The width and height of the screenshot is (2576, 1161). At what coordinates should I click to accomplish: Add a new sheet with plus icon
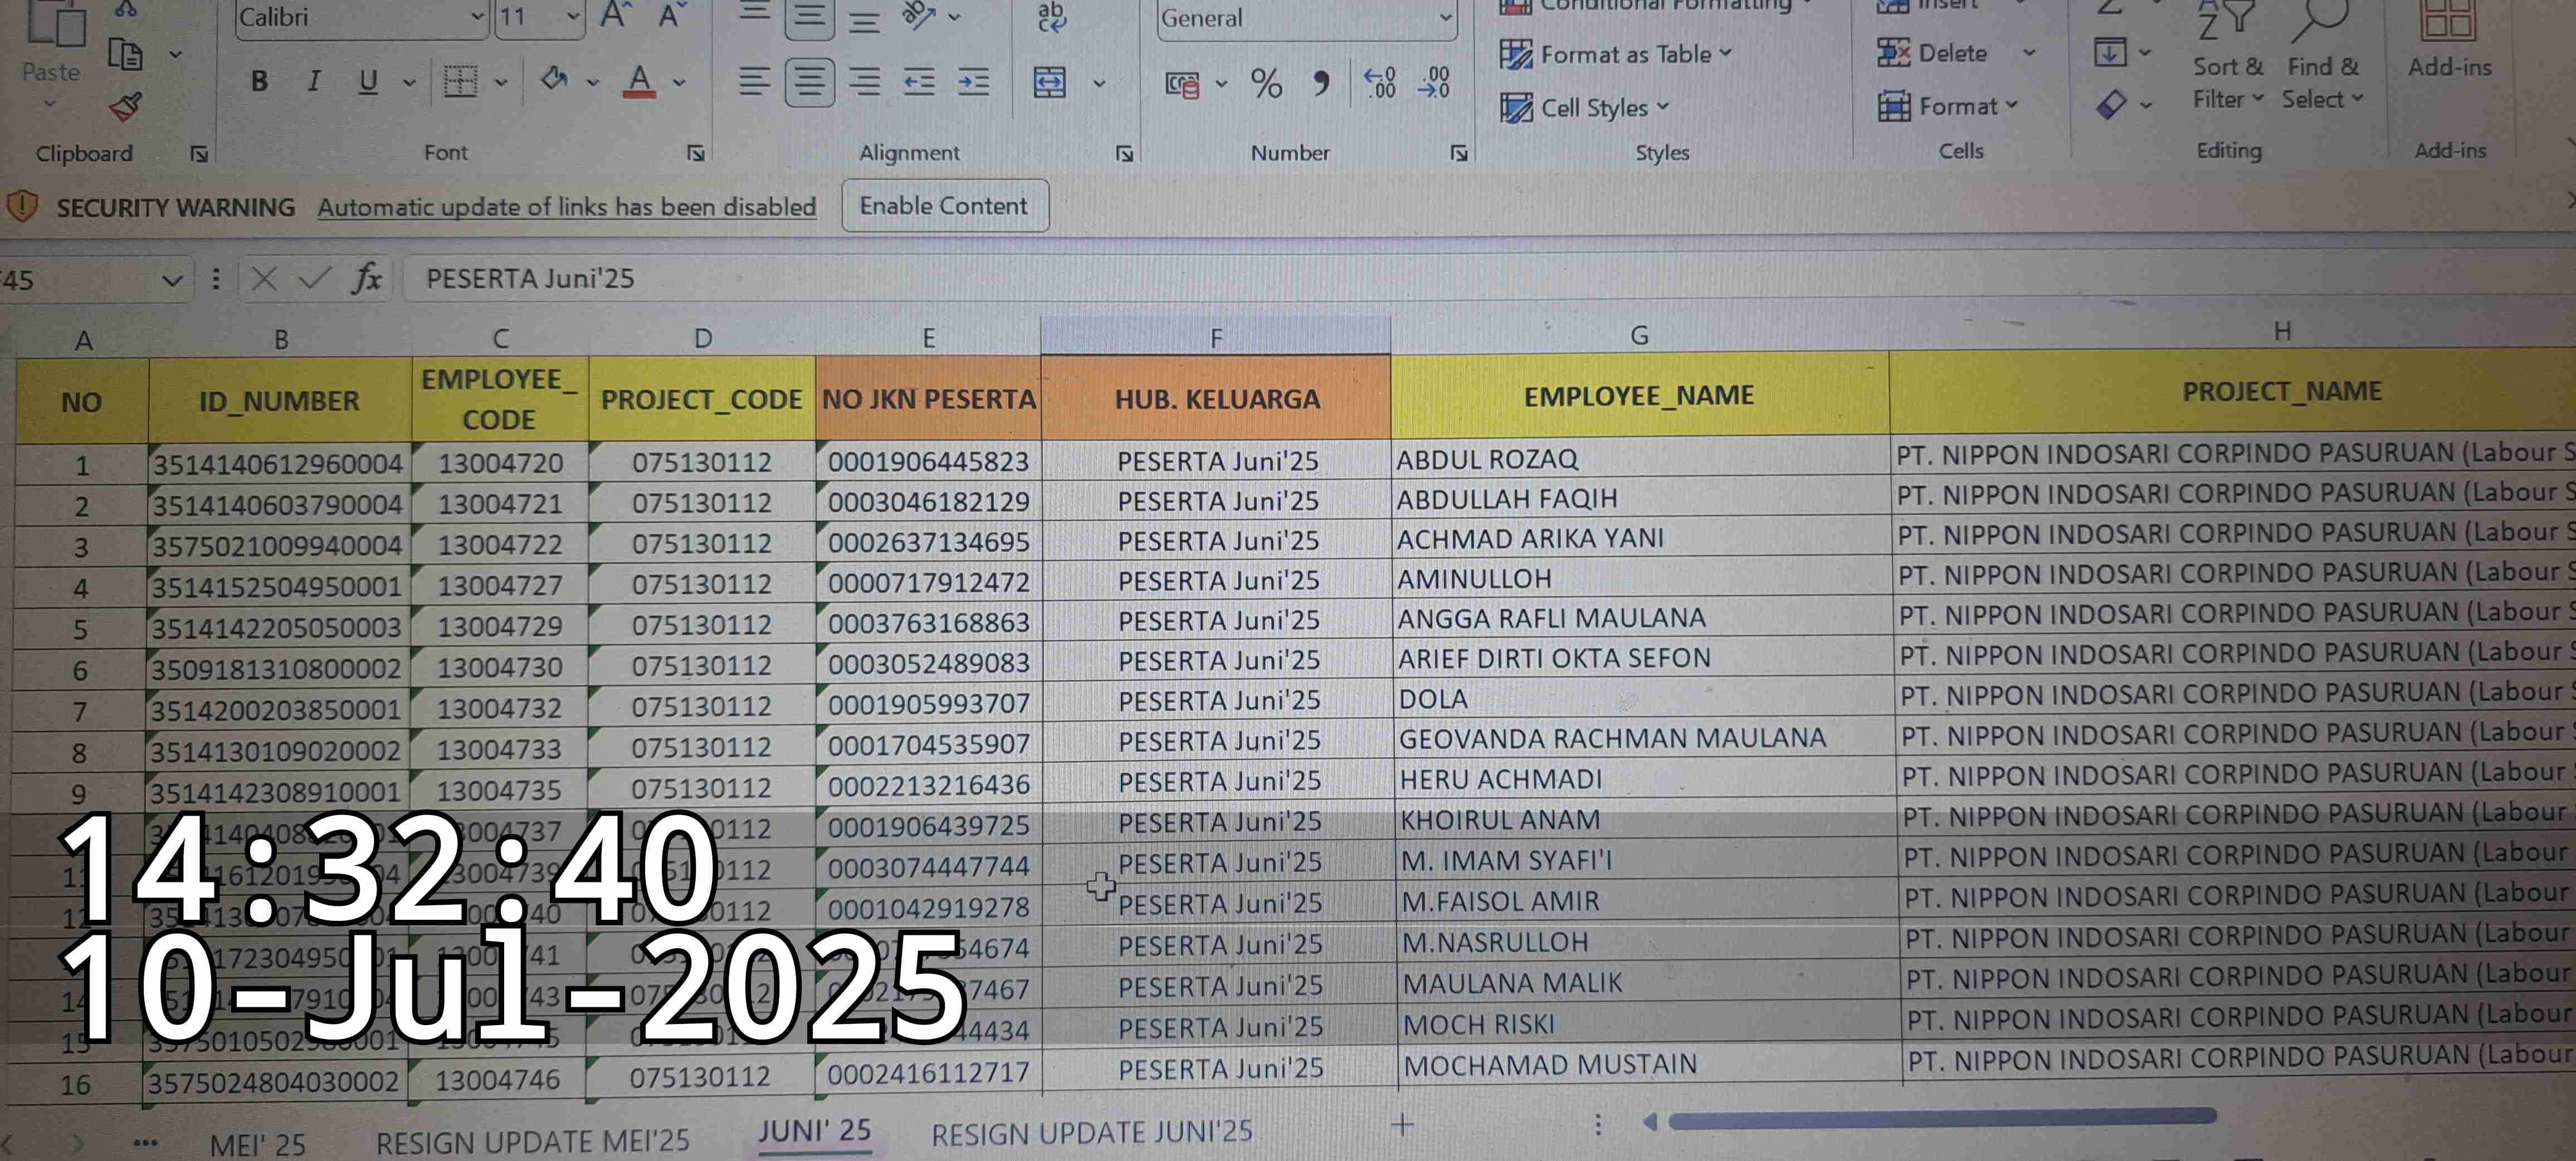pyautogui.click(x=1402, y=1125)
